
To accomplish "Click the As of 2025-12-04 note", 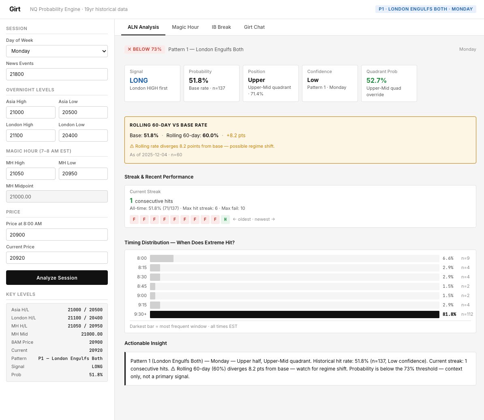I will coord(156,155).
